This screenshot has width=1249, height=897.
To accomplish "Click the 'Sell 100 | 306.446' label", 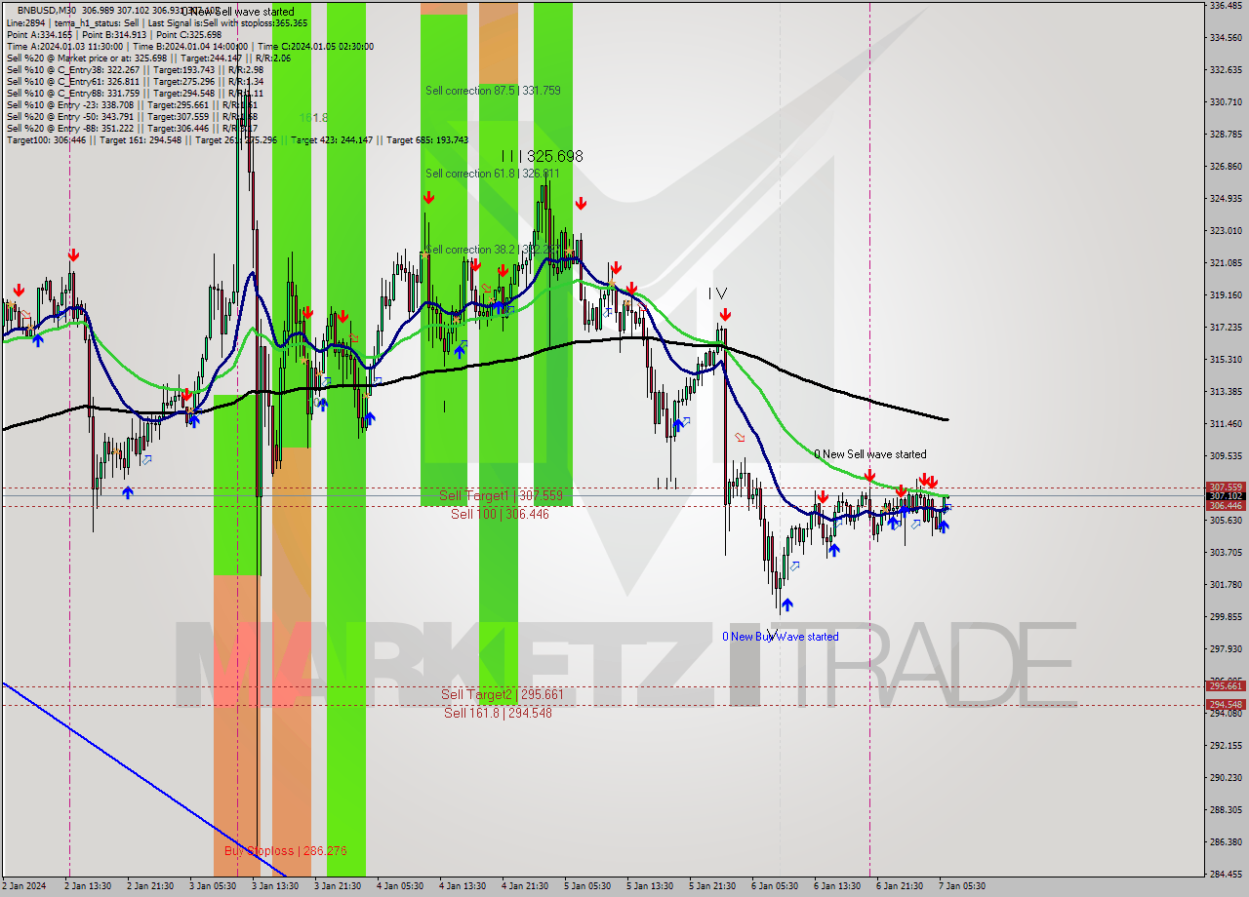I will pyautogui.click(x=500, y=514).
